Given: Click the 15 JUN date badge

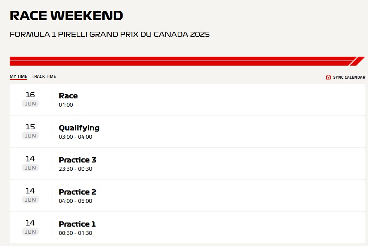Looking at the screenshot, I should coord(30,131).
